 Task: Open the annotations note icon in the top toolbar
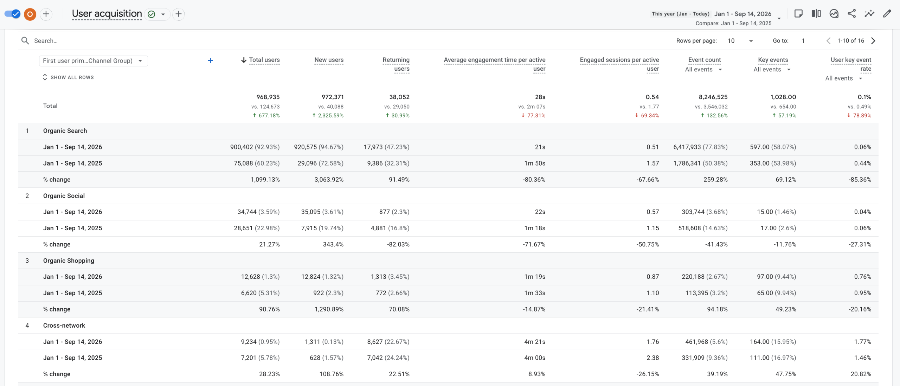click(x=798, y=14)
